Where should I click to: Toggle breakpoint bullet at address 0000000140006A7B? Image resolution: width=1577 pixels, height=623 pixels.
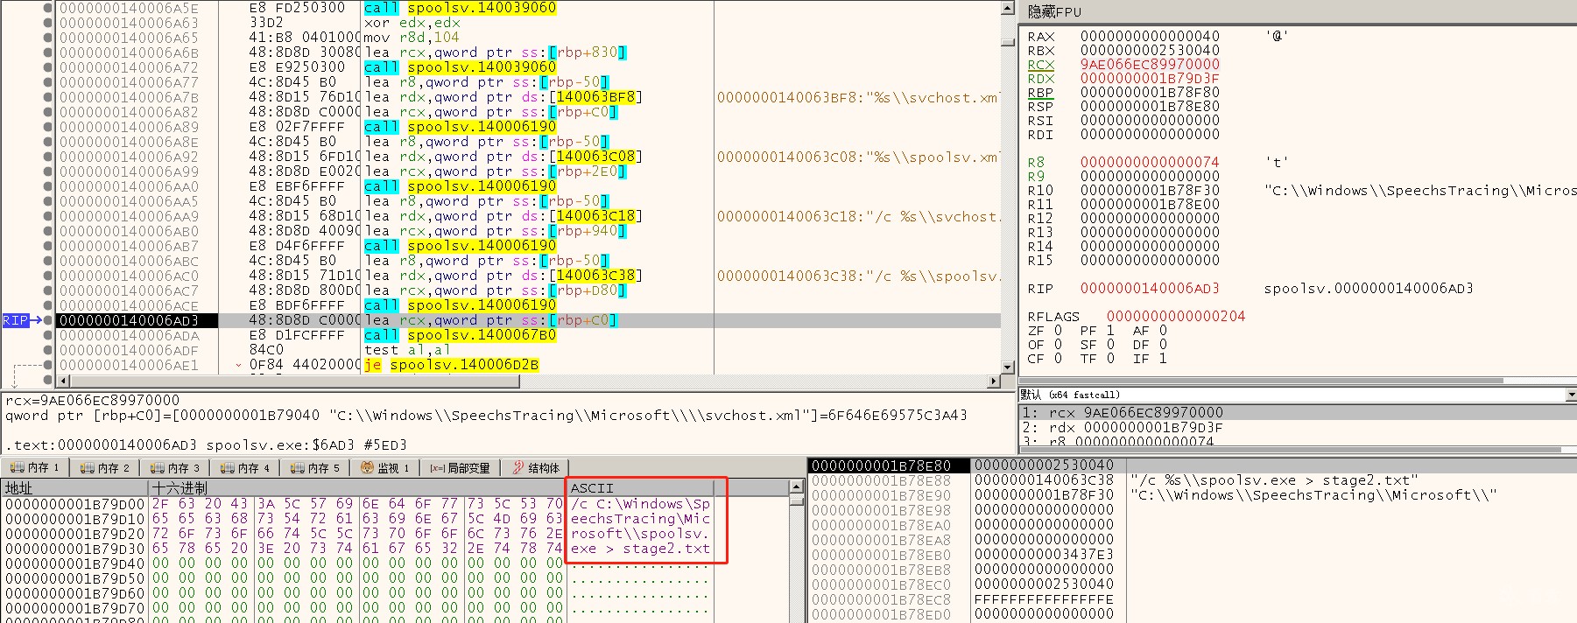pyautogui.click(x=47, y=97)
